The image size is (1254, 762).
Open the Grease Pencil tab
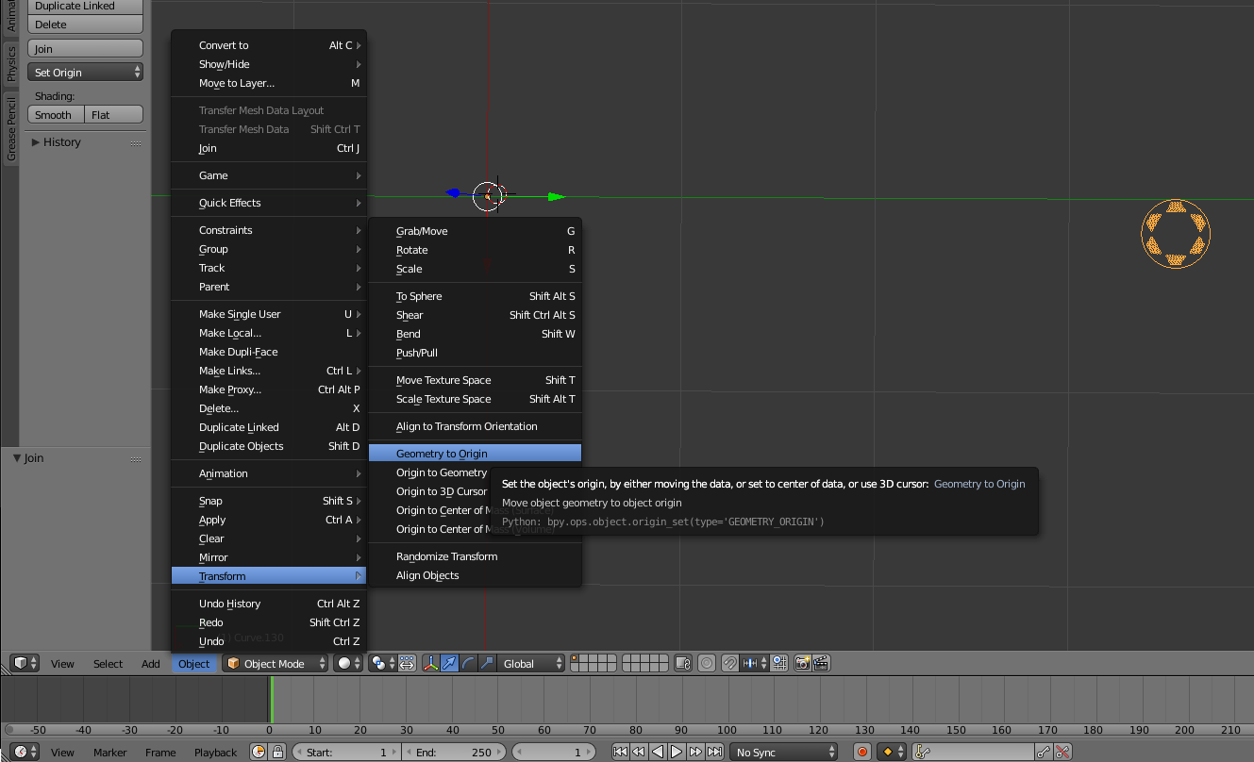click(11, 128)
